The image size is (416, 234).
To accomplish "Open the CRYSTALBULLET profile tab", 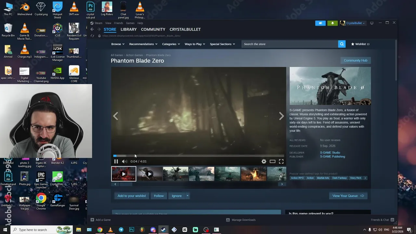I will [185, 29].
